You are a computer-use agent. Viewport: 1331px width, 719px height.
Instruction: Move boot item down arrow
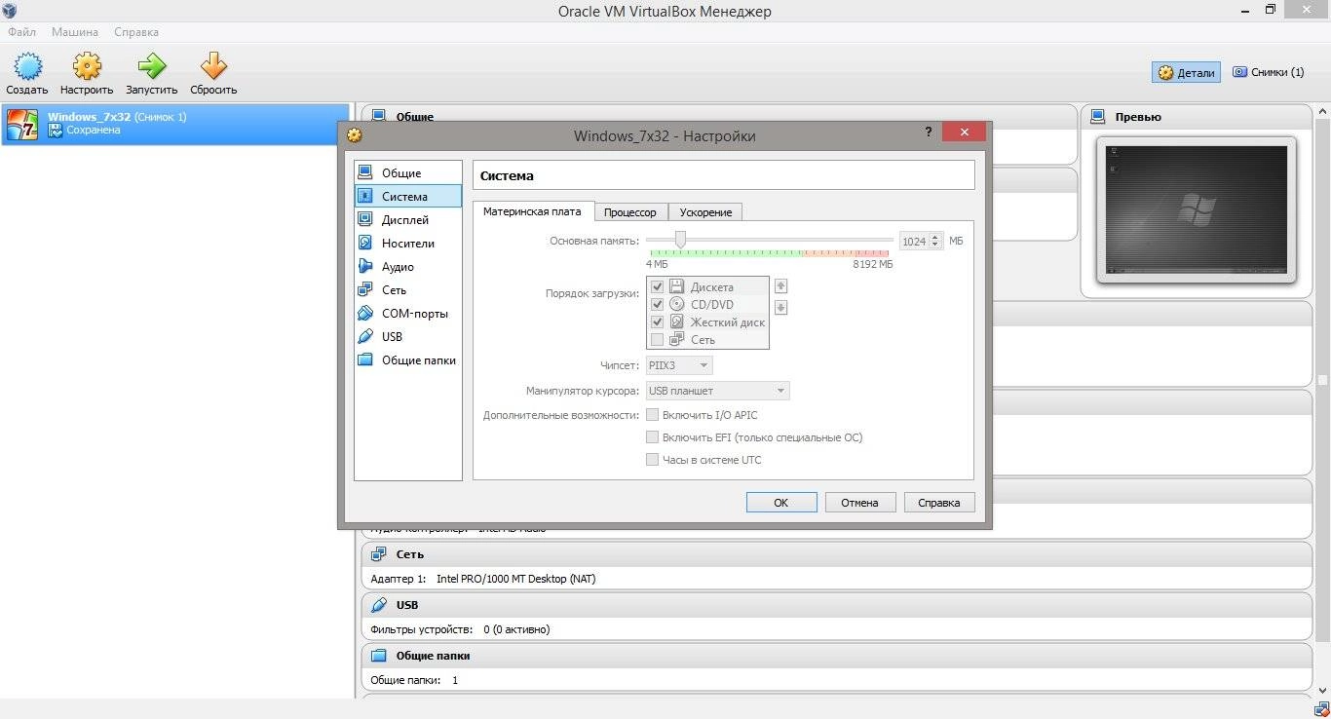[780, 307]
